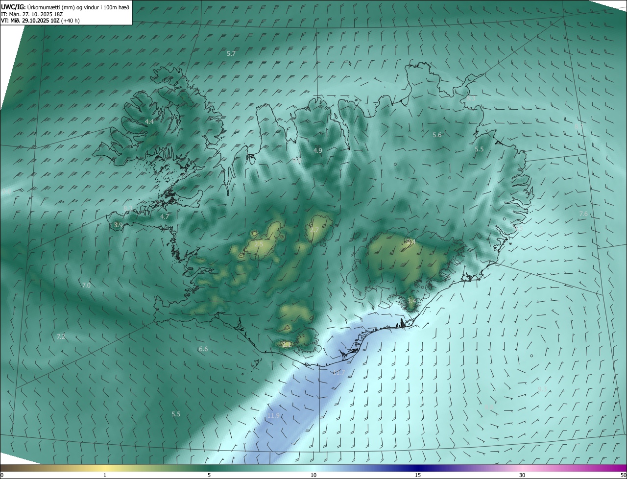The image size is (627, 479).
Task: Click the 4.7 value near Breiðafjörður
Action: 165,216
